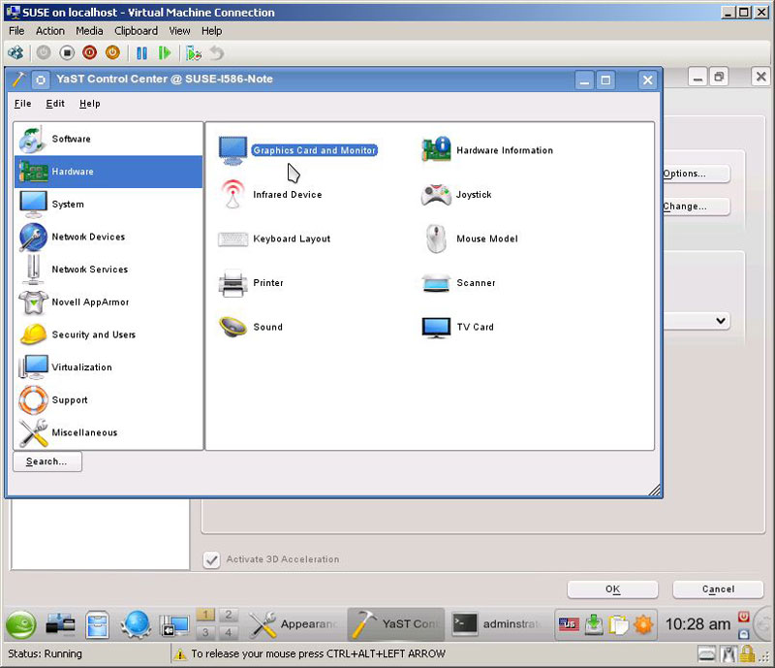
Task: Open Virtual Machine Connection View menu
Action: pos(179,31)
